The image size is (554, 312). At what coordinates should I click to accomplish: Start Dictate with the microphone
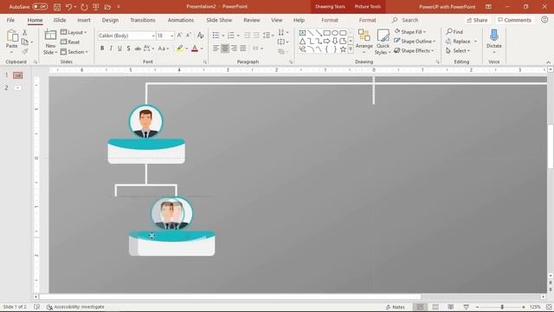494,39
